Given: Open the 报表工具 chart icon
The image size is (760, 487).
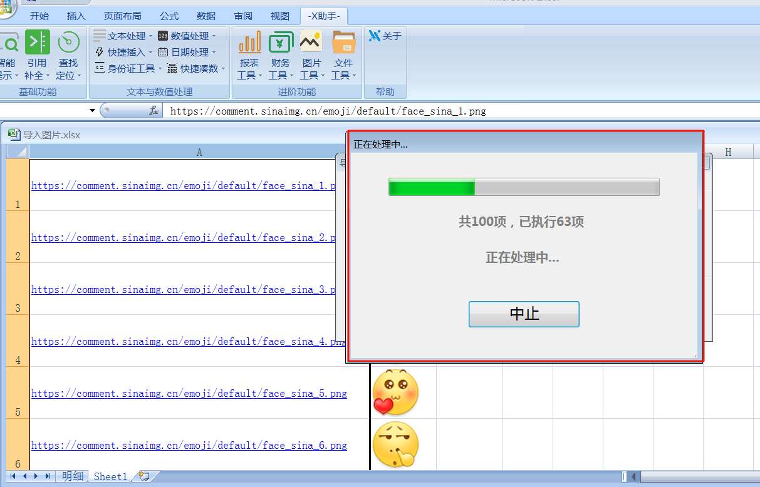Looking at the screenshot, I should click(249, 43).
